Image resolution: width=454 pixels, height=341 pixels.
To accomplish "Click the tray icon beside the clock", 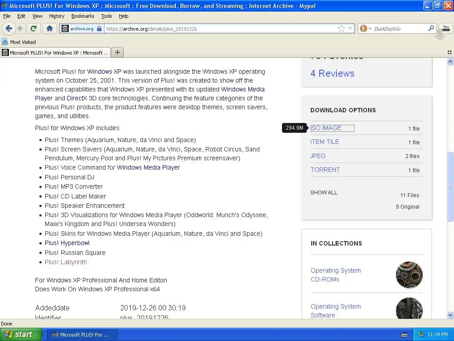I will [421, 335].
